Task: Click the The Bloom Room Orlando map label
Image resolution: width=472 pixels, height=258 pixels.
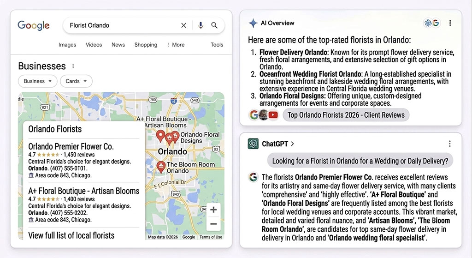Action: (x=191, y=167)
